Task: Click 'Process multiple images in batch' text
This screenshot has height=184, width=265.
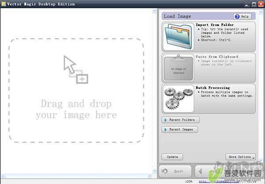Action: (227, 94)
